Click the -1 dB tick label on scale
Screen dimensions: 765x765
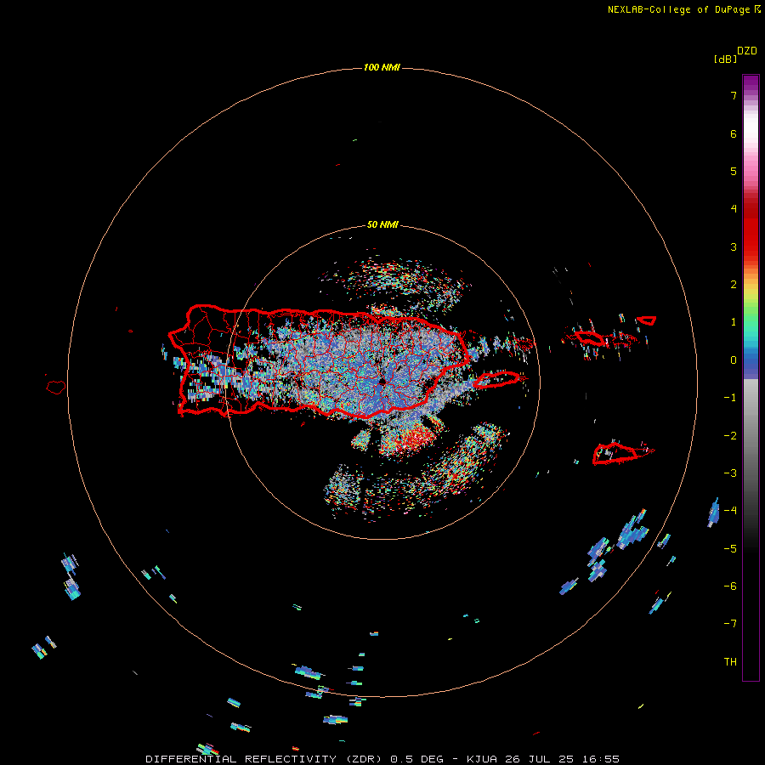[x=730, y=398]
